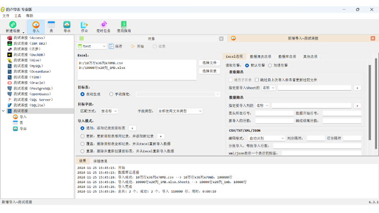The width and height of the screenshot is (379, 213).
Task: Switch to 数据库选项 tab
Action: pyautogui.click(x=287, y=56)
